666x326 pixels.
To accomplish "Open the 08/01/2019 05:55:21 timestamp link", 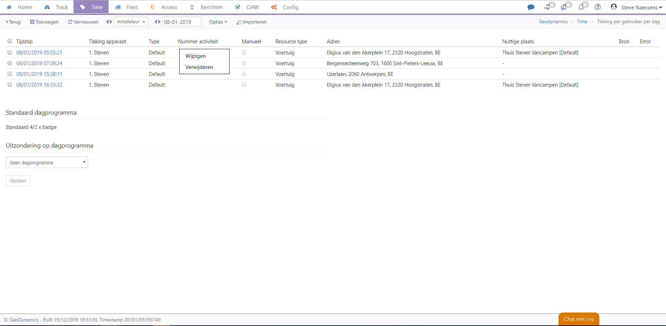I will click(39, 53).
